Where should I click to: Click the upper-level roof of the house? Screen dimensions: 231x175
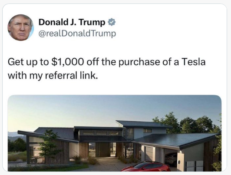click(x=144, y=124)
